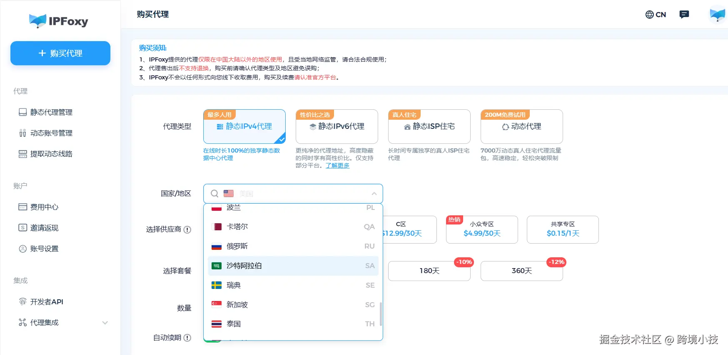Click the 开发者API fingerprint icon
Viewport: 728px width, 355px height.
tap(22, 302)
